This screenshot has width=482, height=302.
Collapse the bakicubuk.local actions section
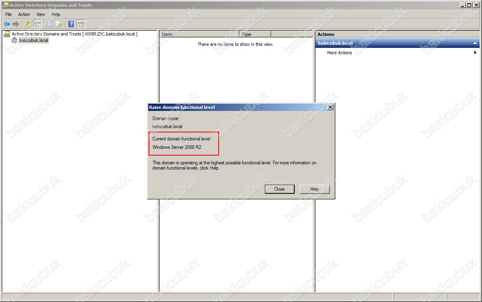[475, 43]
